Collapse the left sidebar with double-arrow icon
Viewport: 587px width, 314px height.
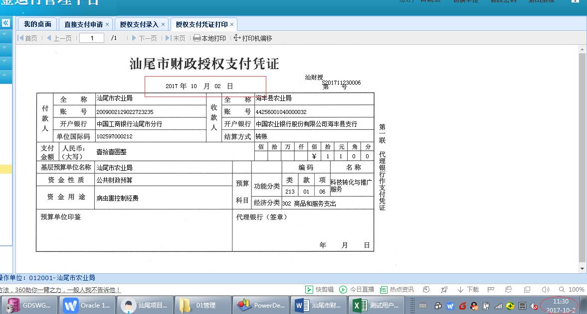coord(5,23)
